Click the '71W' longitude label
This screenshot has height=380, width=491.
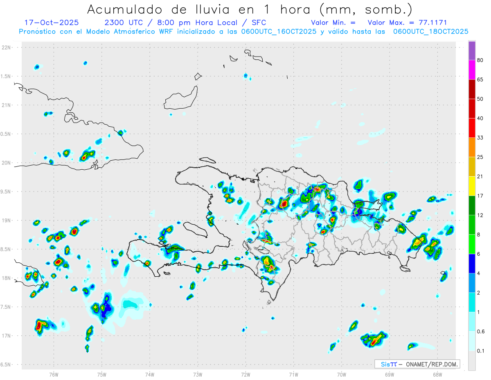click(293, 375)
